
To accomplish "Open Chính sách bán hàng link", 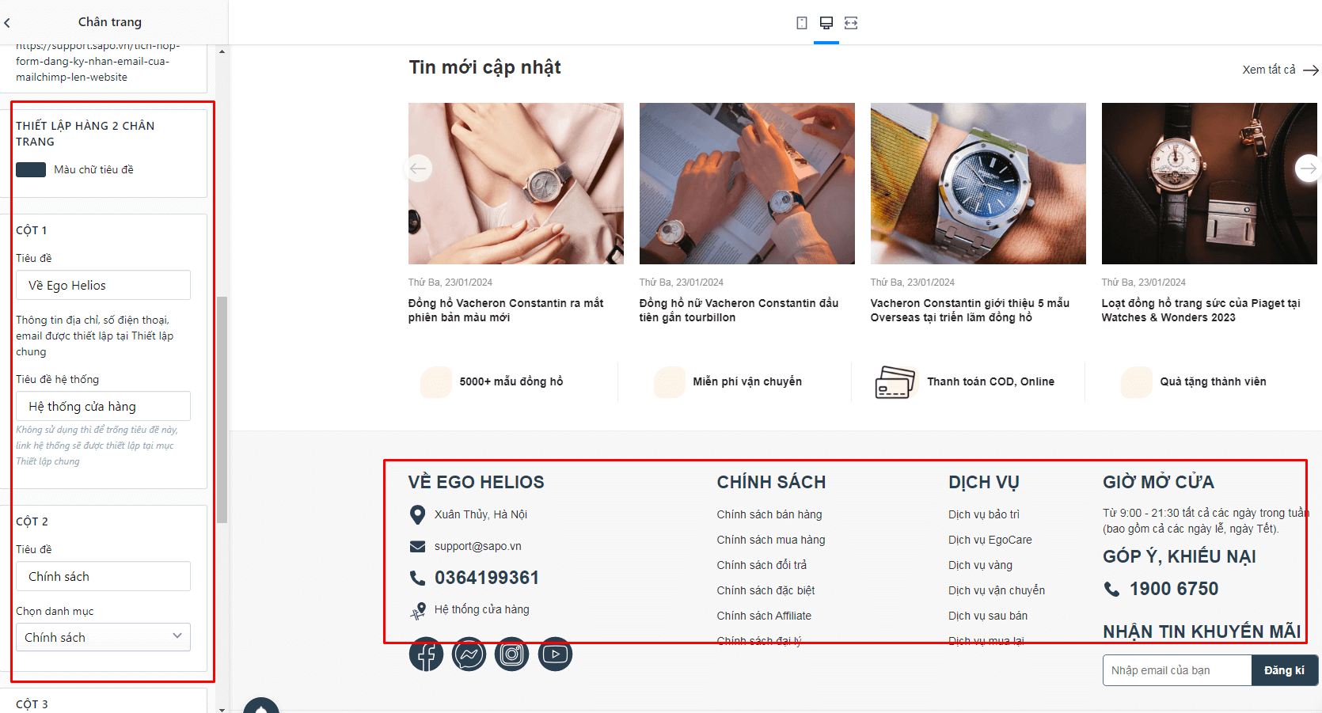I will [x=769, y=514].
